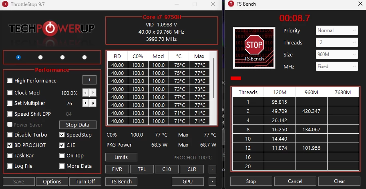Click the 420.347 result cell
Screen dimensions: 366x189
(x=311, y=111)
